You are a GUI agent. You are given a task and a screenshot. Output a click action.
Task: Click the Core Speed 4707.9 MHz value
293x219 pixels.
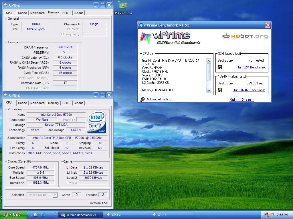(x=41, y=167)
